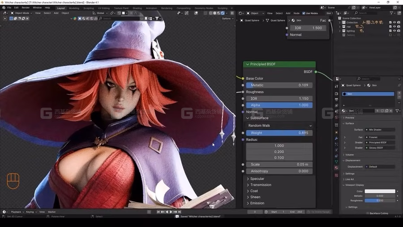Click the principled IOR field 1.150
This screenshot has width=403, height=227.
[279, 99]
